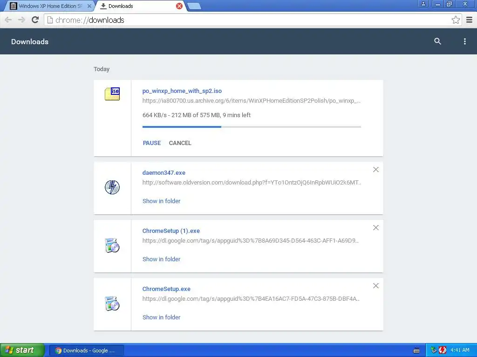Click the iso download progress bar
477x357 pixels.
click(252, 127)
